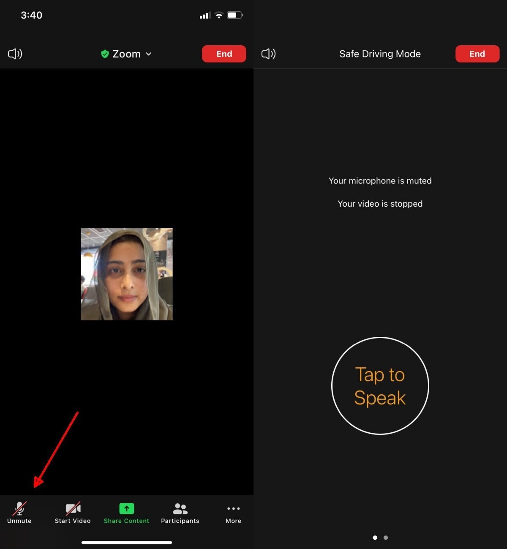Tap to Speak in Safe Driving Mode
Viewport: 507px width, 549px height.
(x=380, y=385)
